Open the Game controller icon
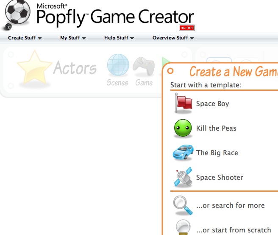Screen dimensions: 278x235 144,66
